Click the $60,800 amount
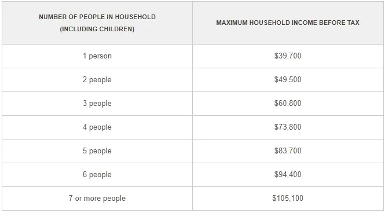Image resolution: width=385 pixels, height=213 pixels. [x=288, y=103]
